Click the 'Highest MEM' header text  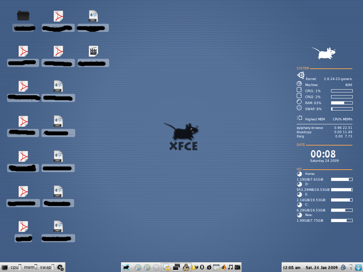(x=315, y=119)
